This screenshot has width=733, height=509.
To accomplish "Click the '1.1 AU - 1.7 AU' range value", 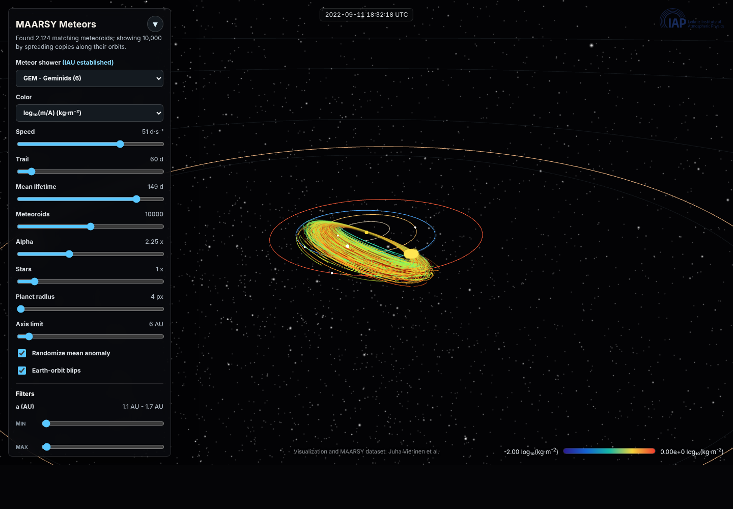I will pyautogui.click(x=143, y=407).
